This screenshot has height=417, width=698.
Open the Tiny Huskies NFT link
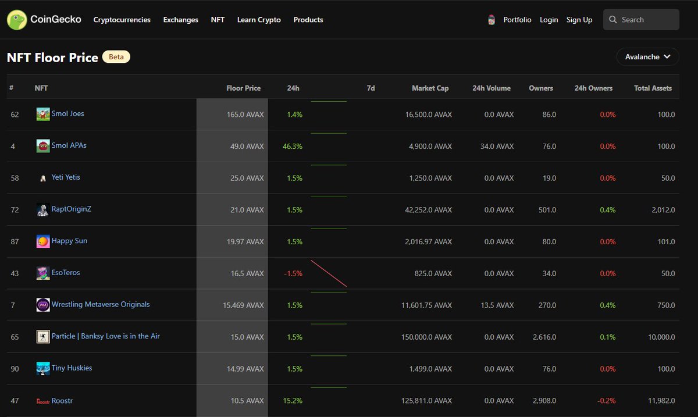(72, 368)
